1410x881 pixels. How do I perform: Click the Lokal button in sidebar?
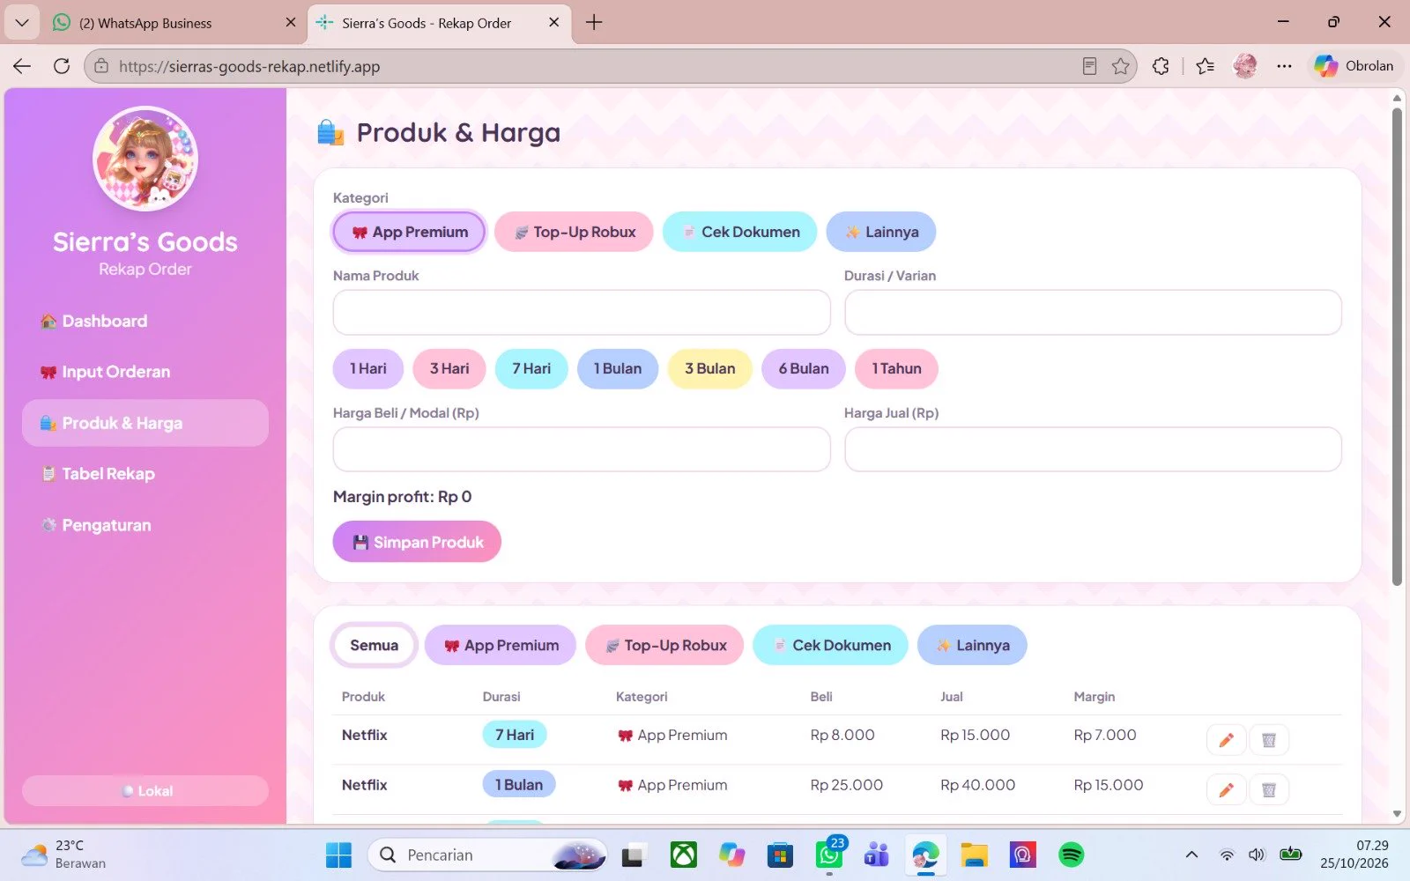click(145, 791)
